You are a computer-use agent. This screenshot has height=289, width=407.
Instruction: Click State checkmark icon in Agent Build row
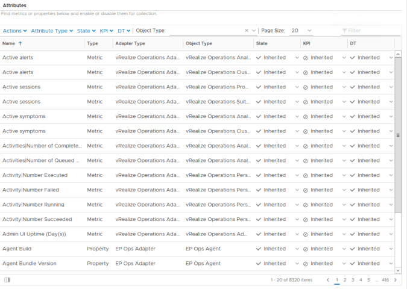tap(259, 249)
